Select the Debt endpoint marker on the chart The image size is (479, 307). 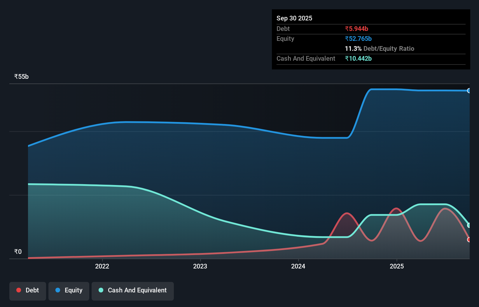point(469,240)
